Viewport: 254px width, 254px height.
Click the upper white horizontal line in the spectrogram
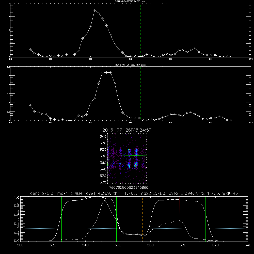127,143
